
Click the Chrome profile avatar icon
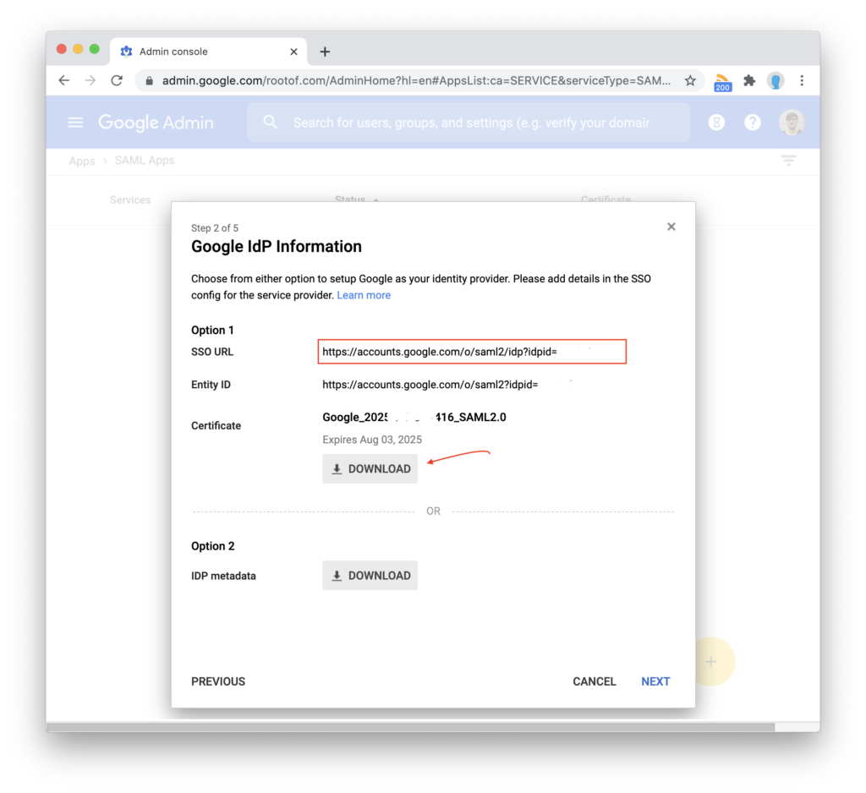click(x=776, y=80)
